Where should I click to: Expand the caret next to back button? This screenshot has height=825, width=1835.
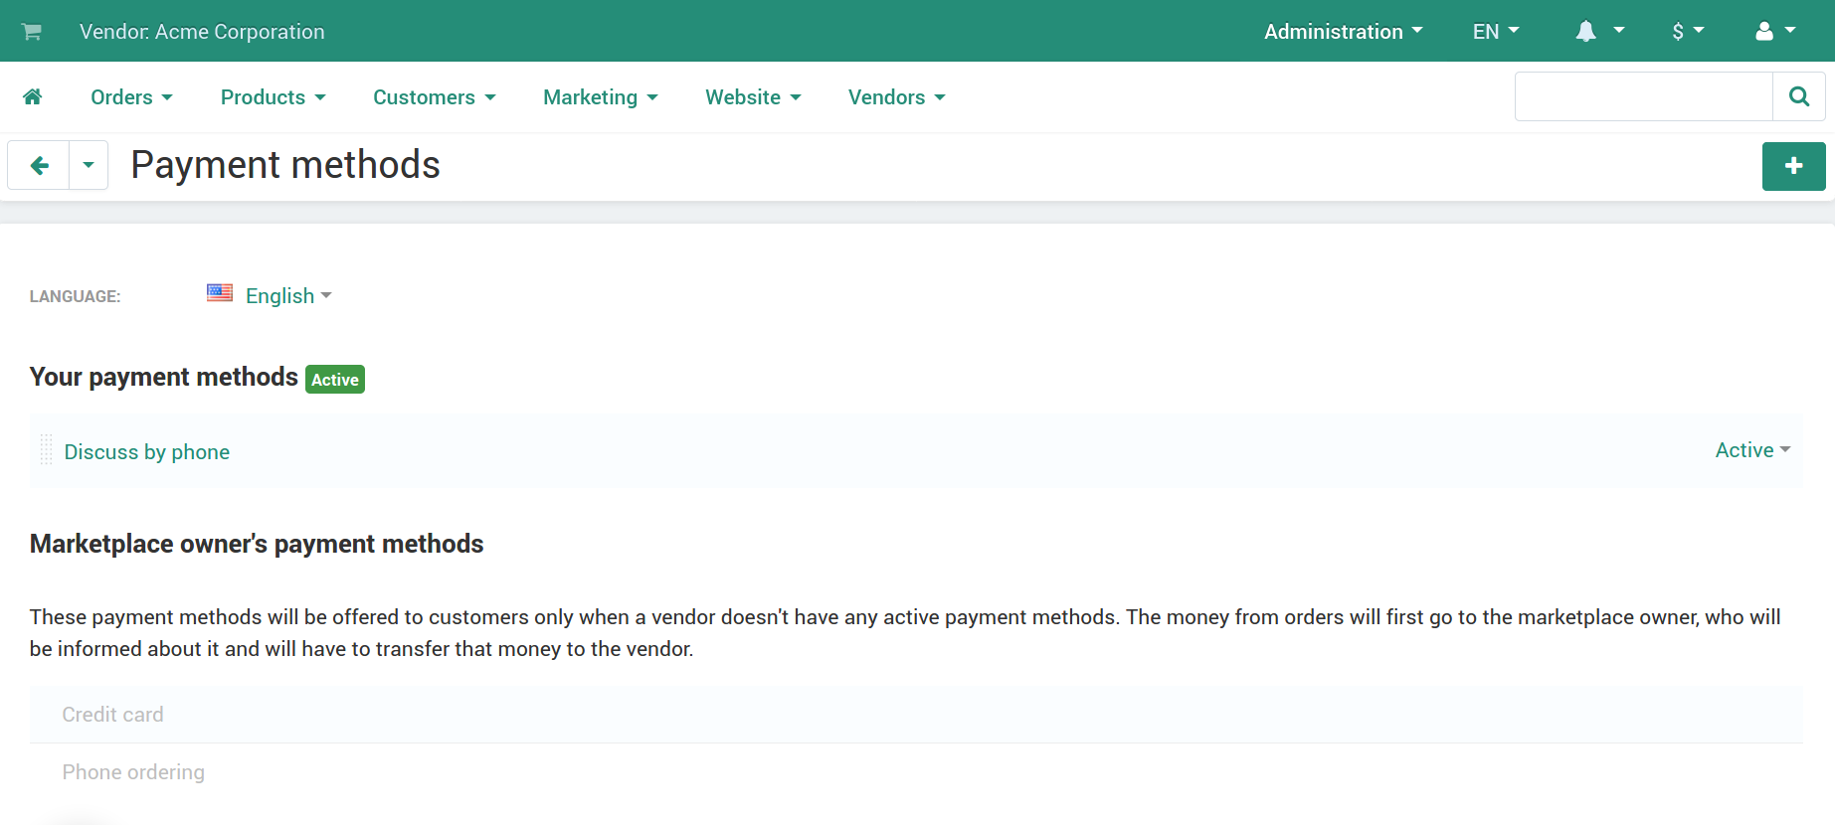point(89,165)
